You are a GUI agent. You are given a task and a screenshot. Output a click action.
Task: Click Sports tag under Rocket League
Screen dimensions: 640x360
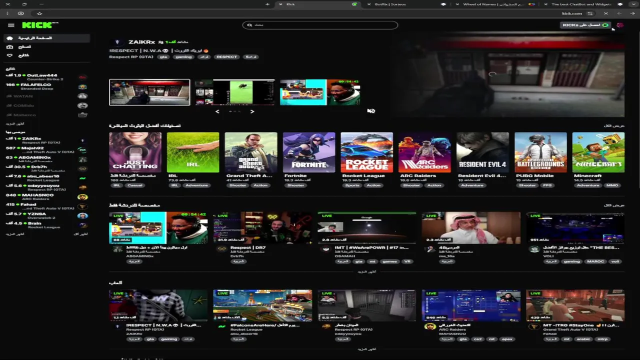pos(352,185)
